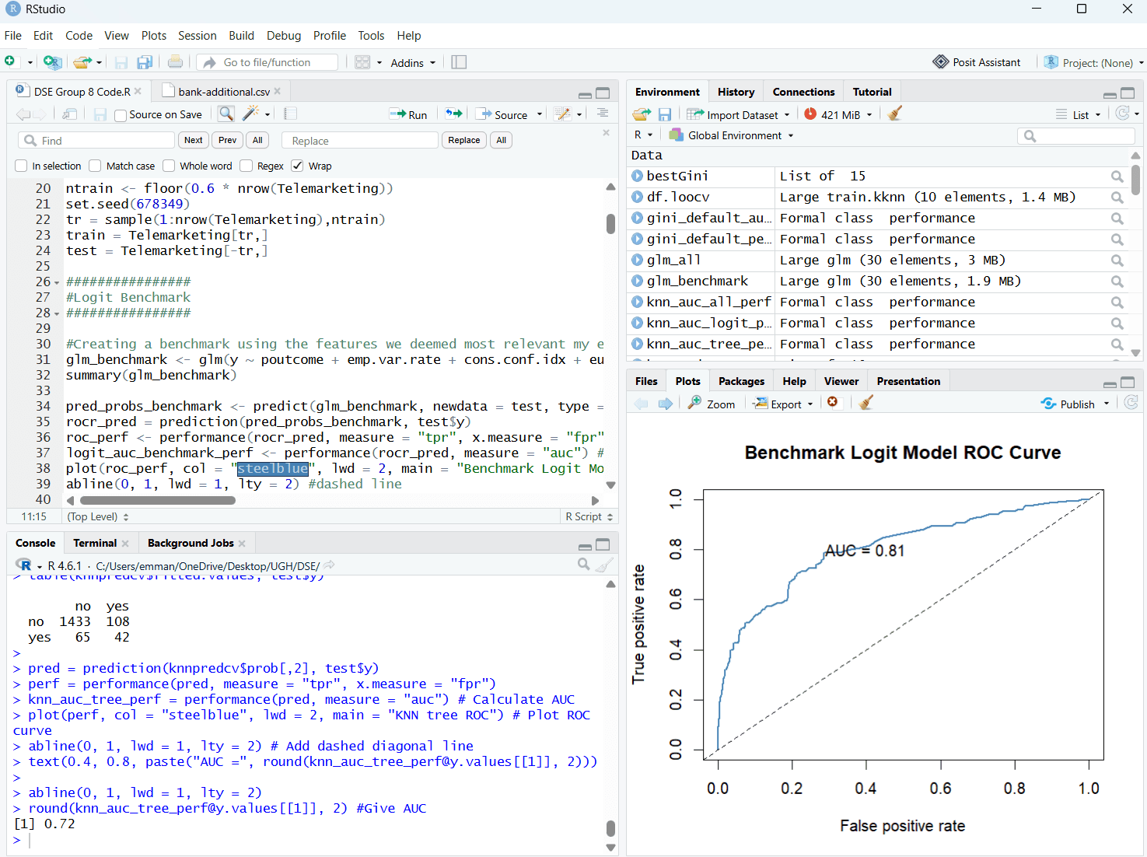The width and height of the screenshot is (1147, 857).
Task: Click the Posit Assistant button
Action: point(977,62)
